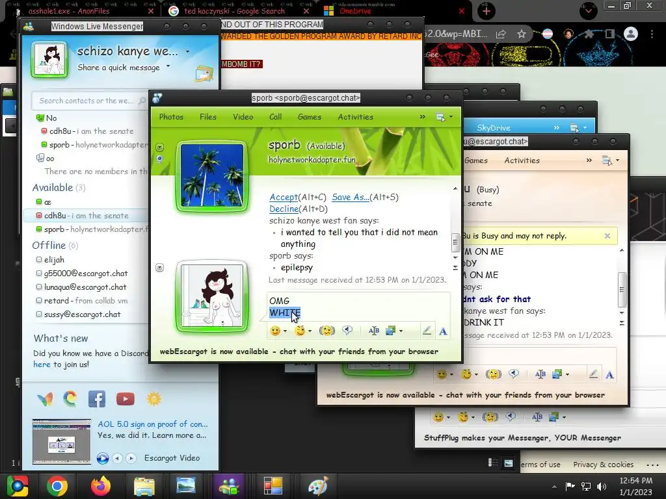
Task: Collapse the Offline contacts group
Action: point(49,245)
